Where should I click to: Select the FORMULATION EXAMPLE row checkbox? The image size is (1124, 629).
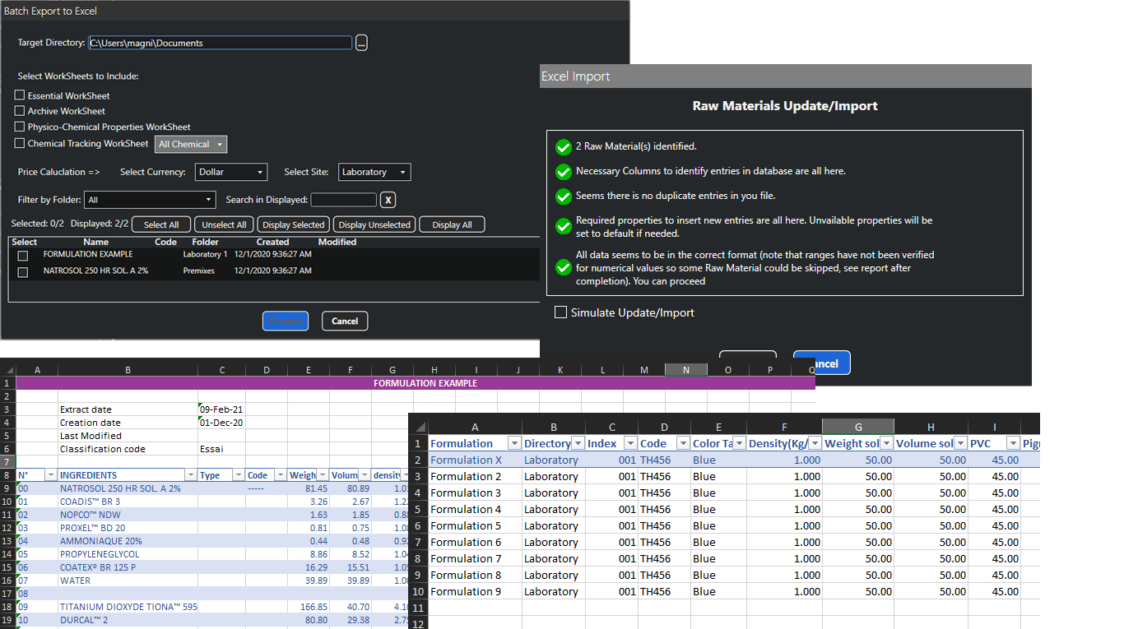pyautogui.click(x=23, y=256)
